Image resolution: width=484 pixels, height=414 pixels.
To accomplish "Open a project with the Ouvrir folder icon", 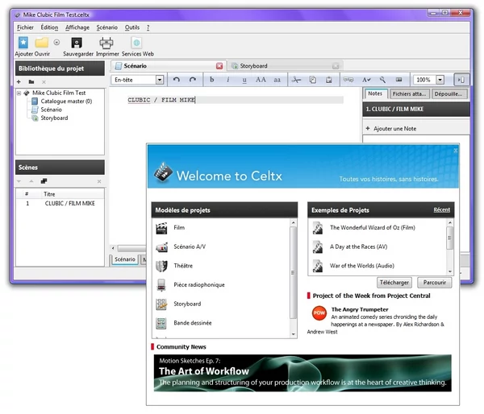I will click(x=41, y=43).
